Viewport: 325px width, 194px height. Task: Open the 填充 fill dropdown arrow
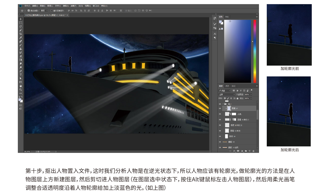pos(251,98)
